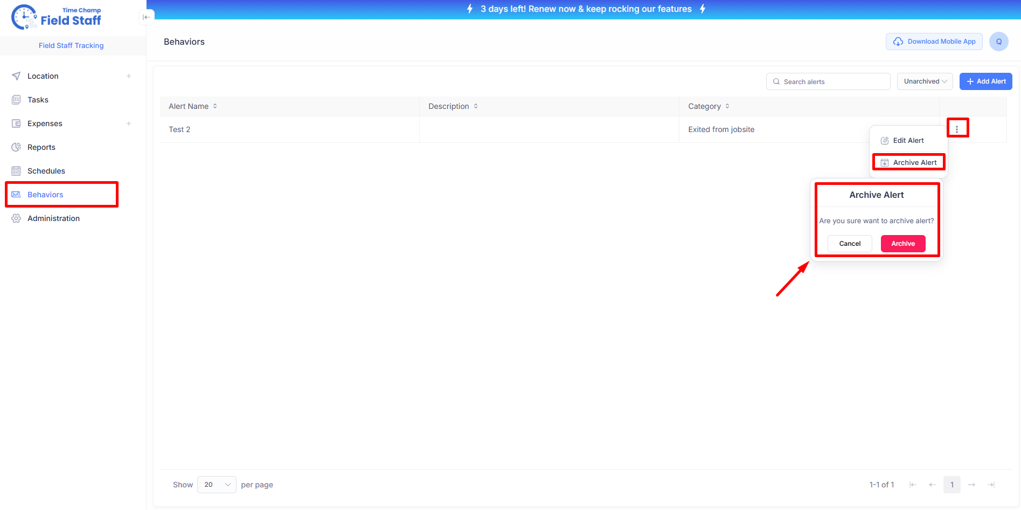Click the Add Alert button
The width and height of the screenshot is (1021, 510).
coord(986,81)
